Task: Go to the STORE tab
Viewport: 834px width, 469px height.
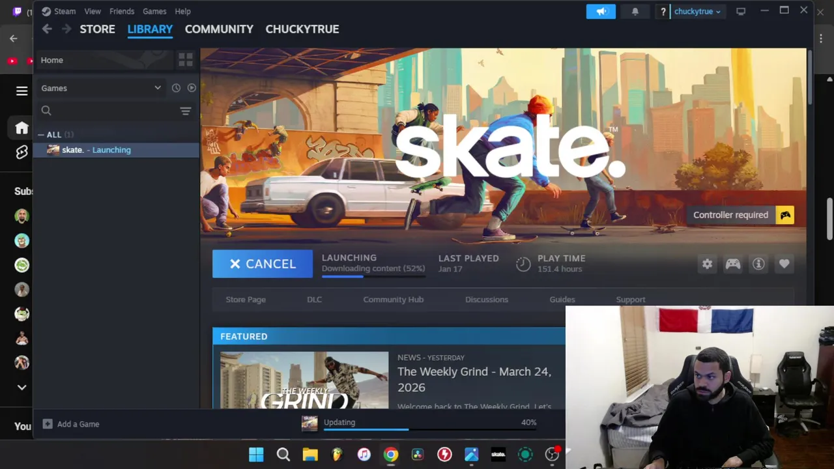Action: tap(97, 29)
